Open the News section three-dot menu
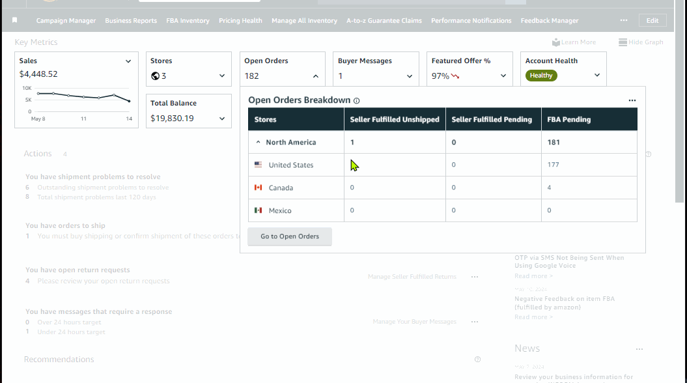Image resolution: width=687 pixels, height=383 pixels. pyautogui.click(x=639, y=349)
